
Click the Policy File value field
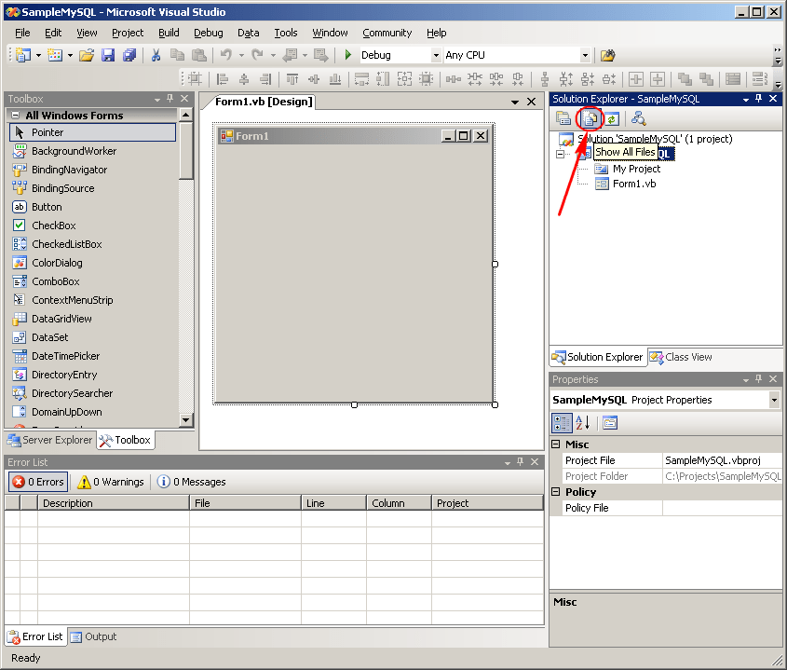click(722, 508)
